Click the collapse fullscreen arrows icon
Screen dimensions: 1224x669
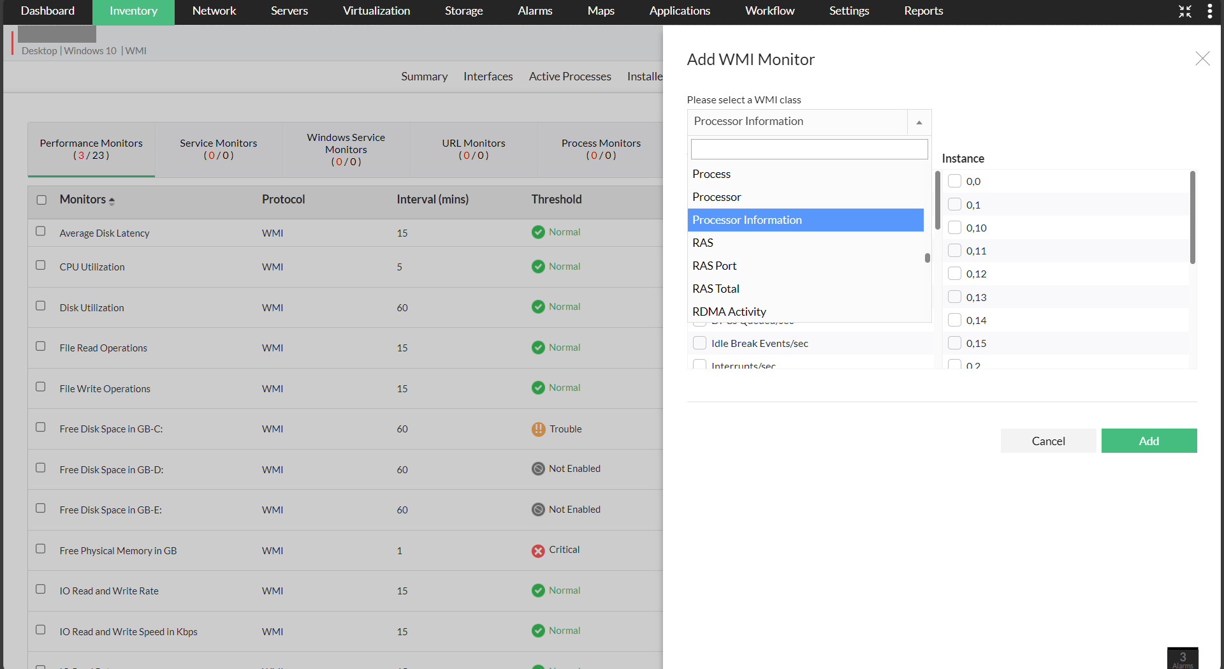[1185, 11]
